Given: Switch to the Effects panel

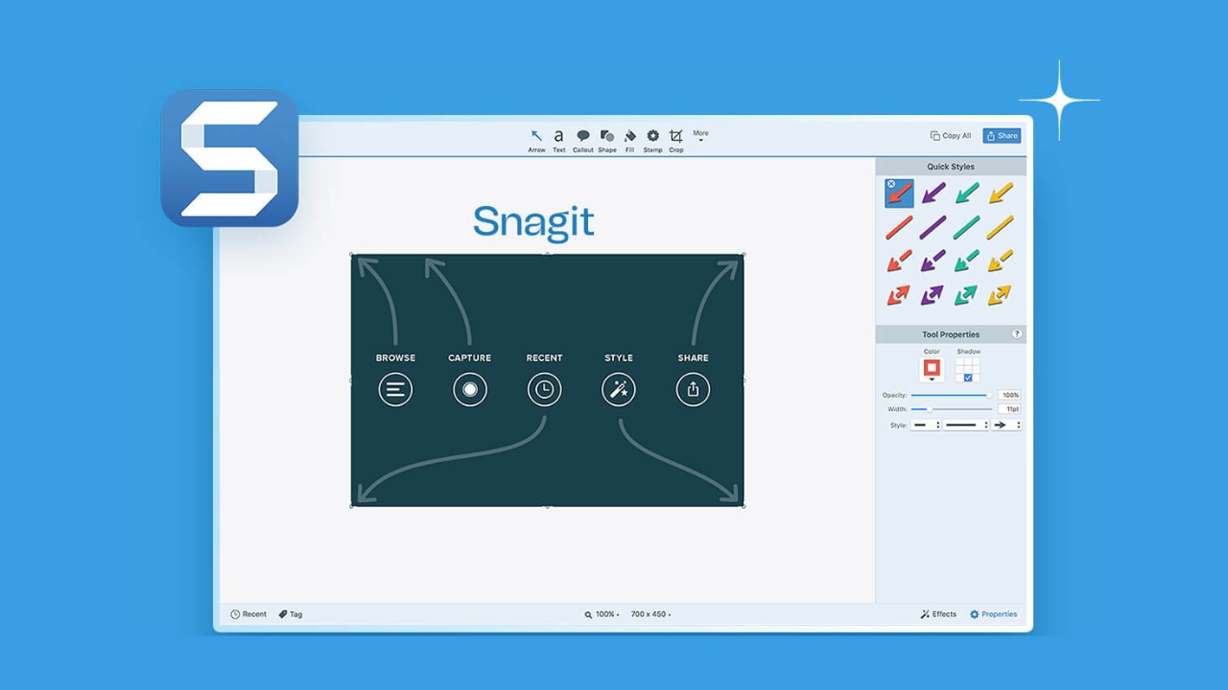Looking at the screenshot, I should click(x=938, y=614).
